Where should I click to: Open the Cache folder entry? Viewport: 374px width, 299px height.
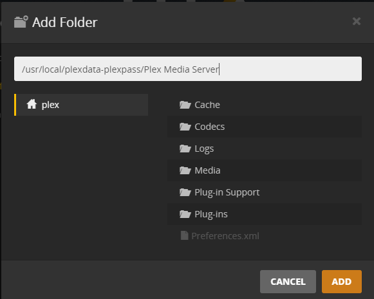265,105
